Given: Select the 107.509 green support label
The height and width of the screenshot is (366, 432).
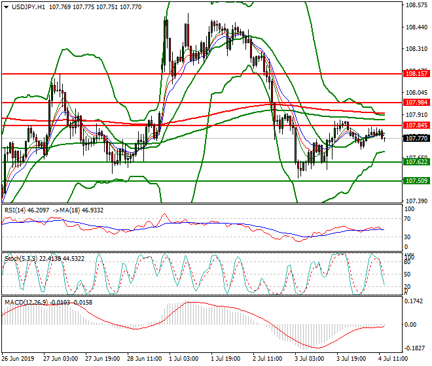Looking at the screenshot, I should (x=416, y=181).
